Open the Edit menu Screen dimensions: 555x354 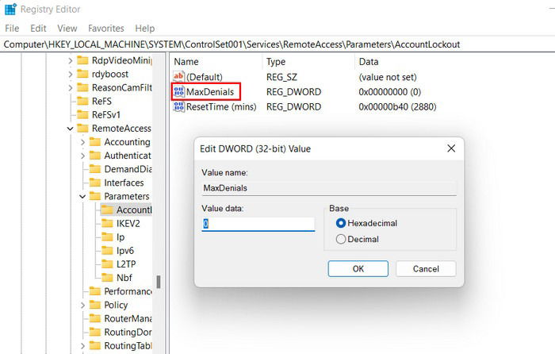click(x=38, y=29)
